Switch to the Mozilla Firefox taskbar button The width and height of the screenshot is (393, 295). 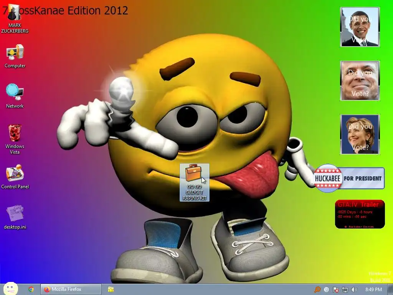pyautogui.click(x=71, y=289)
